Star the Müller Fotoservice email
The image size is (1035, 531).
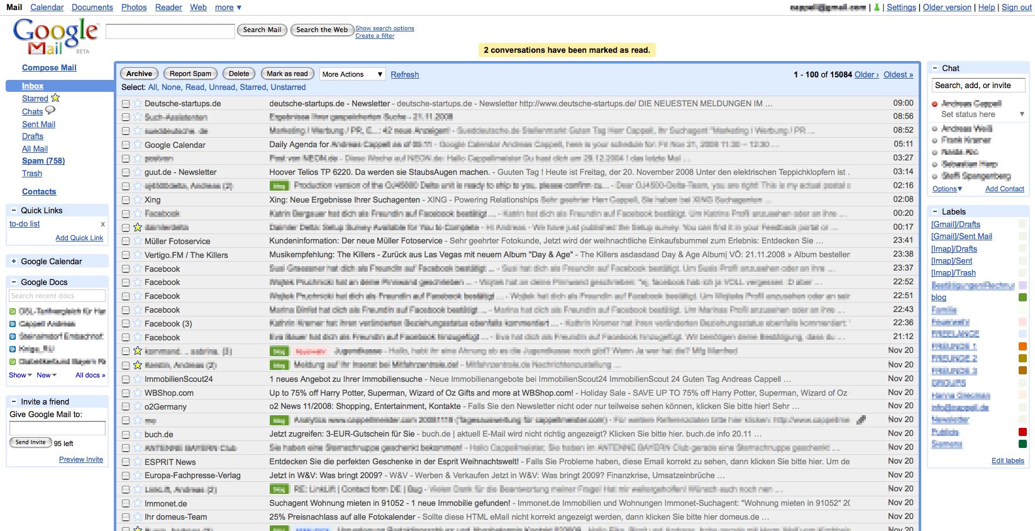138,241
